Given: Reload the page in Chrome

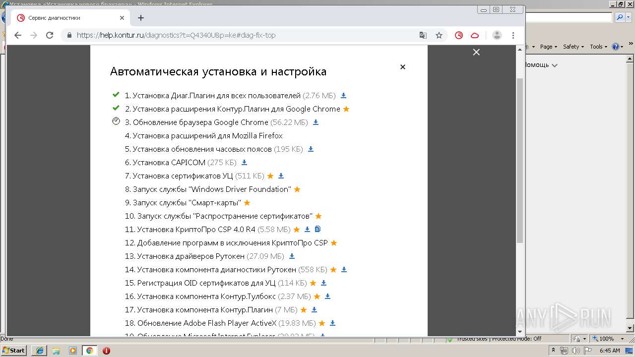Looking at the screenshot, I should point(50,35).
